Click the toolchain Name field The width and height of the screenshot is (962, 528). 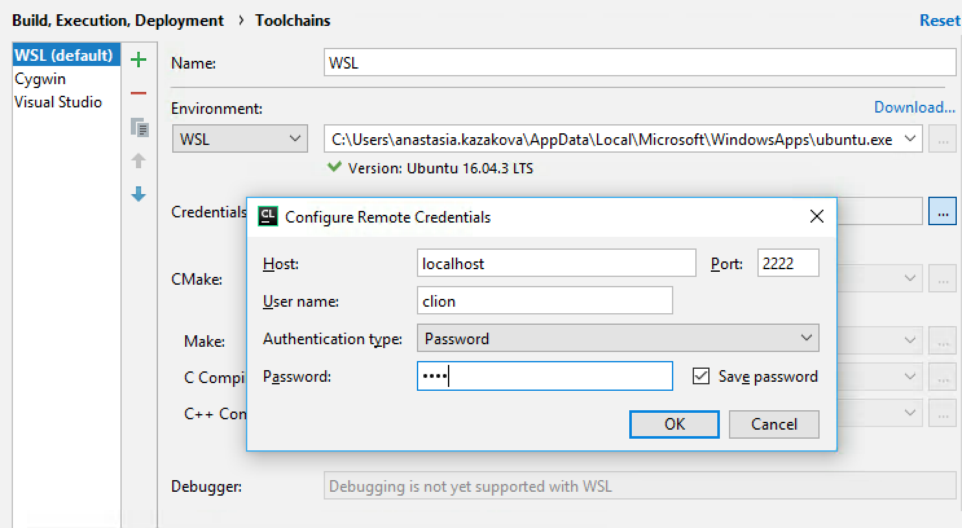[640, 63]
